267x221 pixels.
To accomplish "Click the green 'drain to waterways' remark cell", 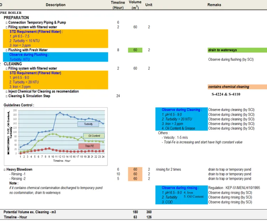I will (237, 50).
